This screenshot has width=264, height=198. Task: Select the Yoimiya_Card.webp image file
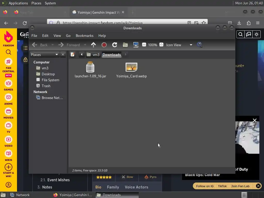point(131,70)
